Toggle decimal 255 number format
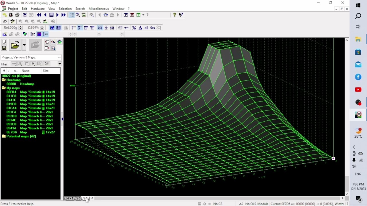 (x=100, y=28)
